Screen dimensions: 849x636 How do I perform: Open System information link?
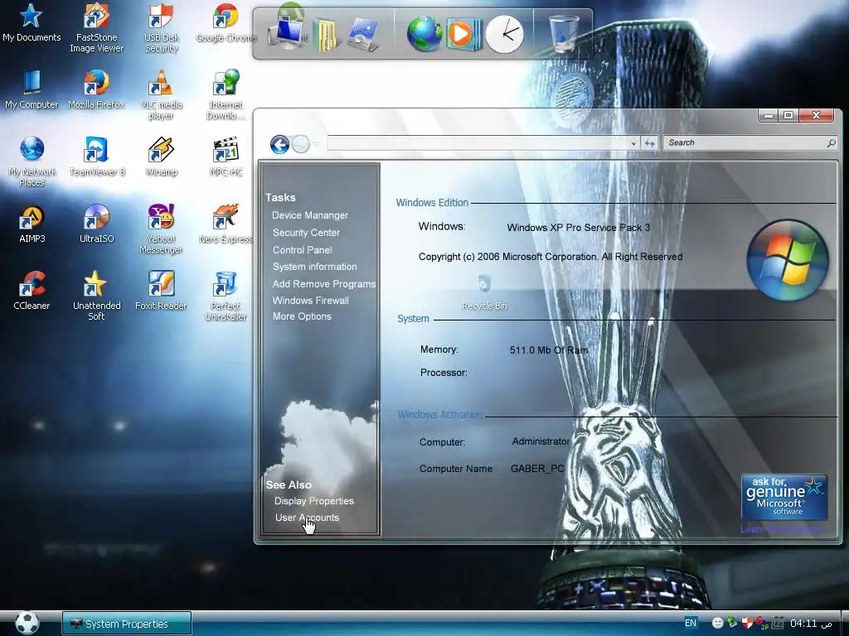coord(314,267)
